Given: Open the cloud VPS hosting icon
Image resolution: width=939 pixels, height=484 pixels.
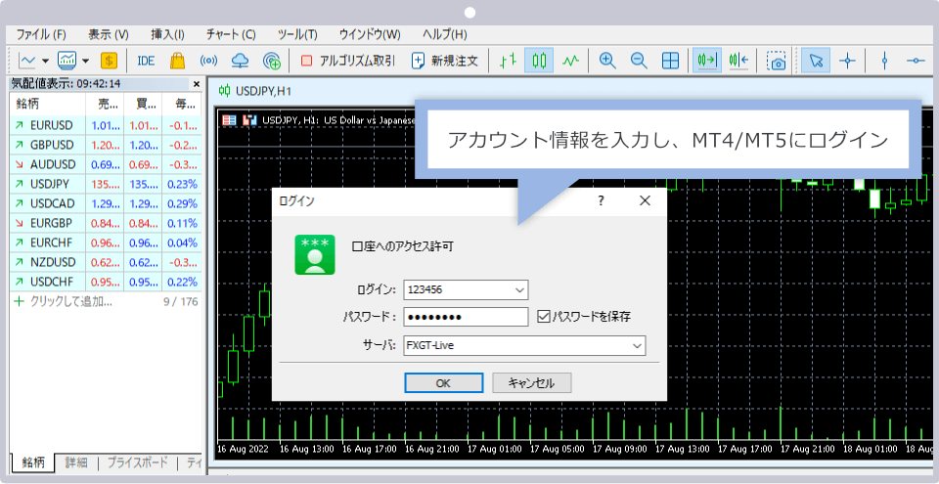Looking at the screenshot, I should pyautogui.click(x=240, y=61).
